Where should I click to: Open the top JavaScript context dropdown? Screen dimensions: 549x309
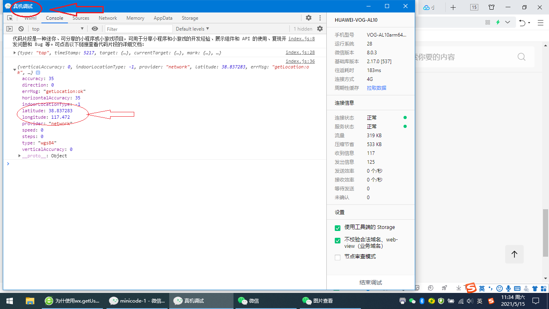click(57, 29)
